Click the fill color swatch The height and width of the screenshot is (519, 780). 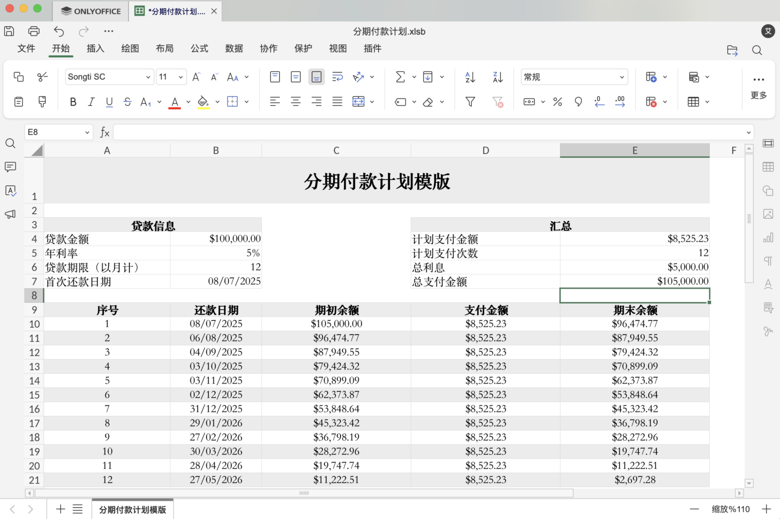click(203, 101)
